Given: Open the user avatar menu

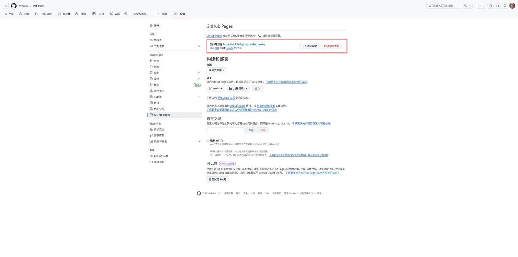Looking at the screenshot, I should coord(512,6).
